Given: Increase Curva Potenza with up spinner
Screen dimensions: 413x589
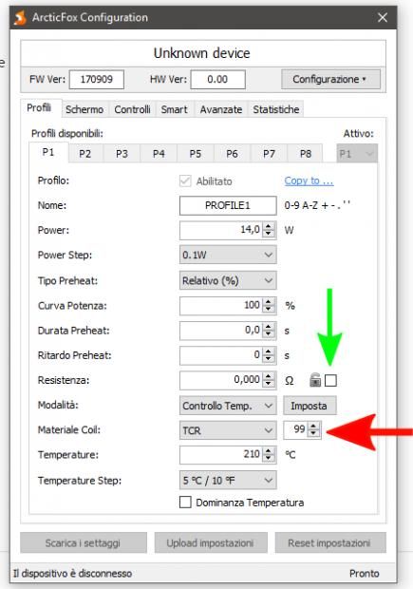Looking at the screenshot, I should pos(269,301).
